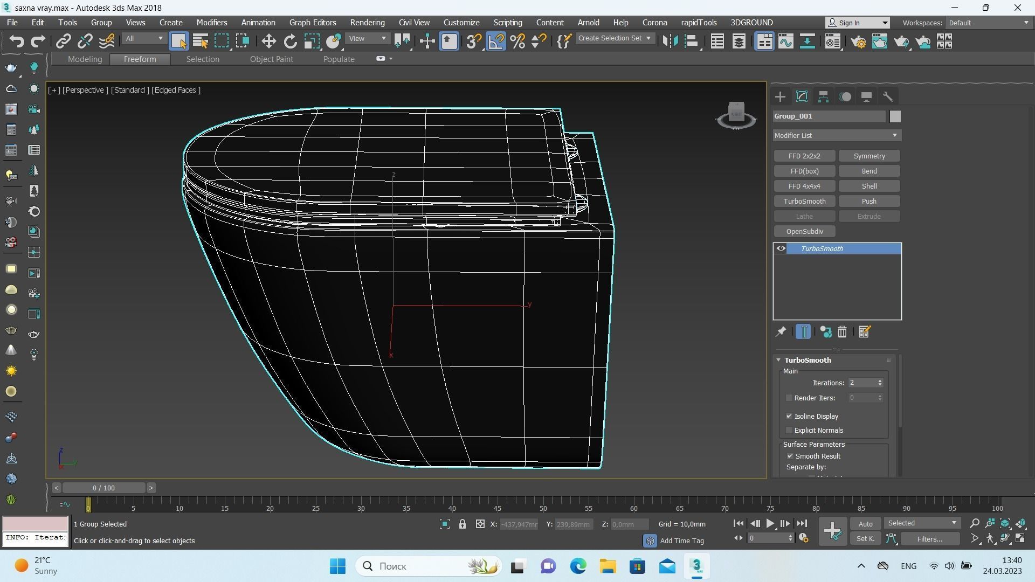Switch to the Object Paint tab
Image resolution: width=1035 pixels, height=582 pixels.
tap(271, 59)
